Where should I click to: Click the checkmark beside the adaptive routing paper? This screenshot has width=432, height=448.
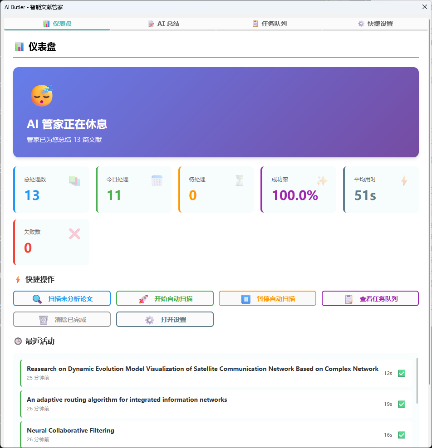(x=402, y=404)
